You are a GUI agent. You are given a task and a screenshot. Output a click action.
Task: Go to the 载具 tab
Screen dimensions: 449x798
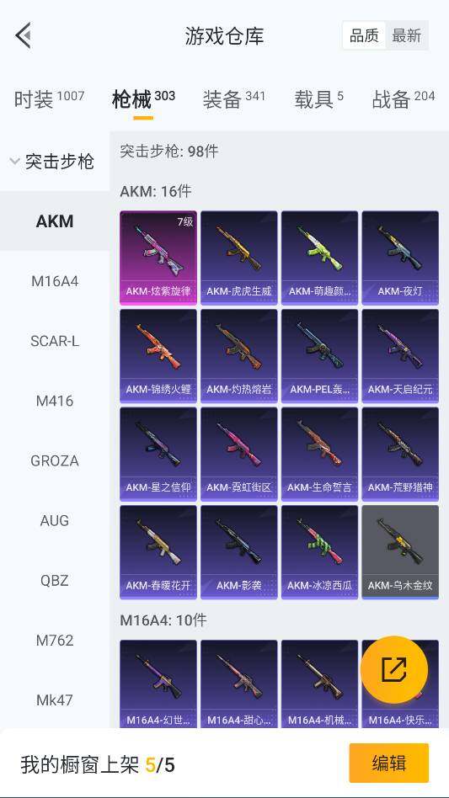(x=318, y=98)
